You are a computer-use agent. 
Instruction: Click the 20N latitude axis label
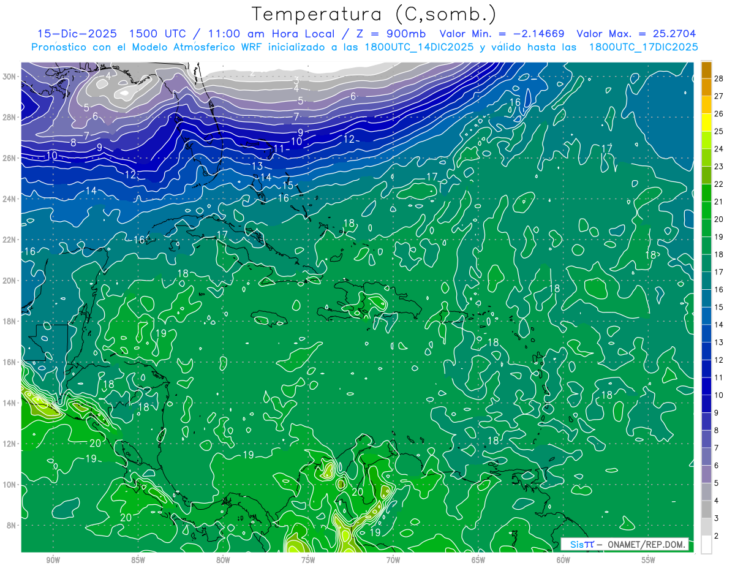(10, 281)
